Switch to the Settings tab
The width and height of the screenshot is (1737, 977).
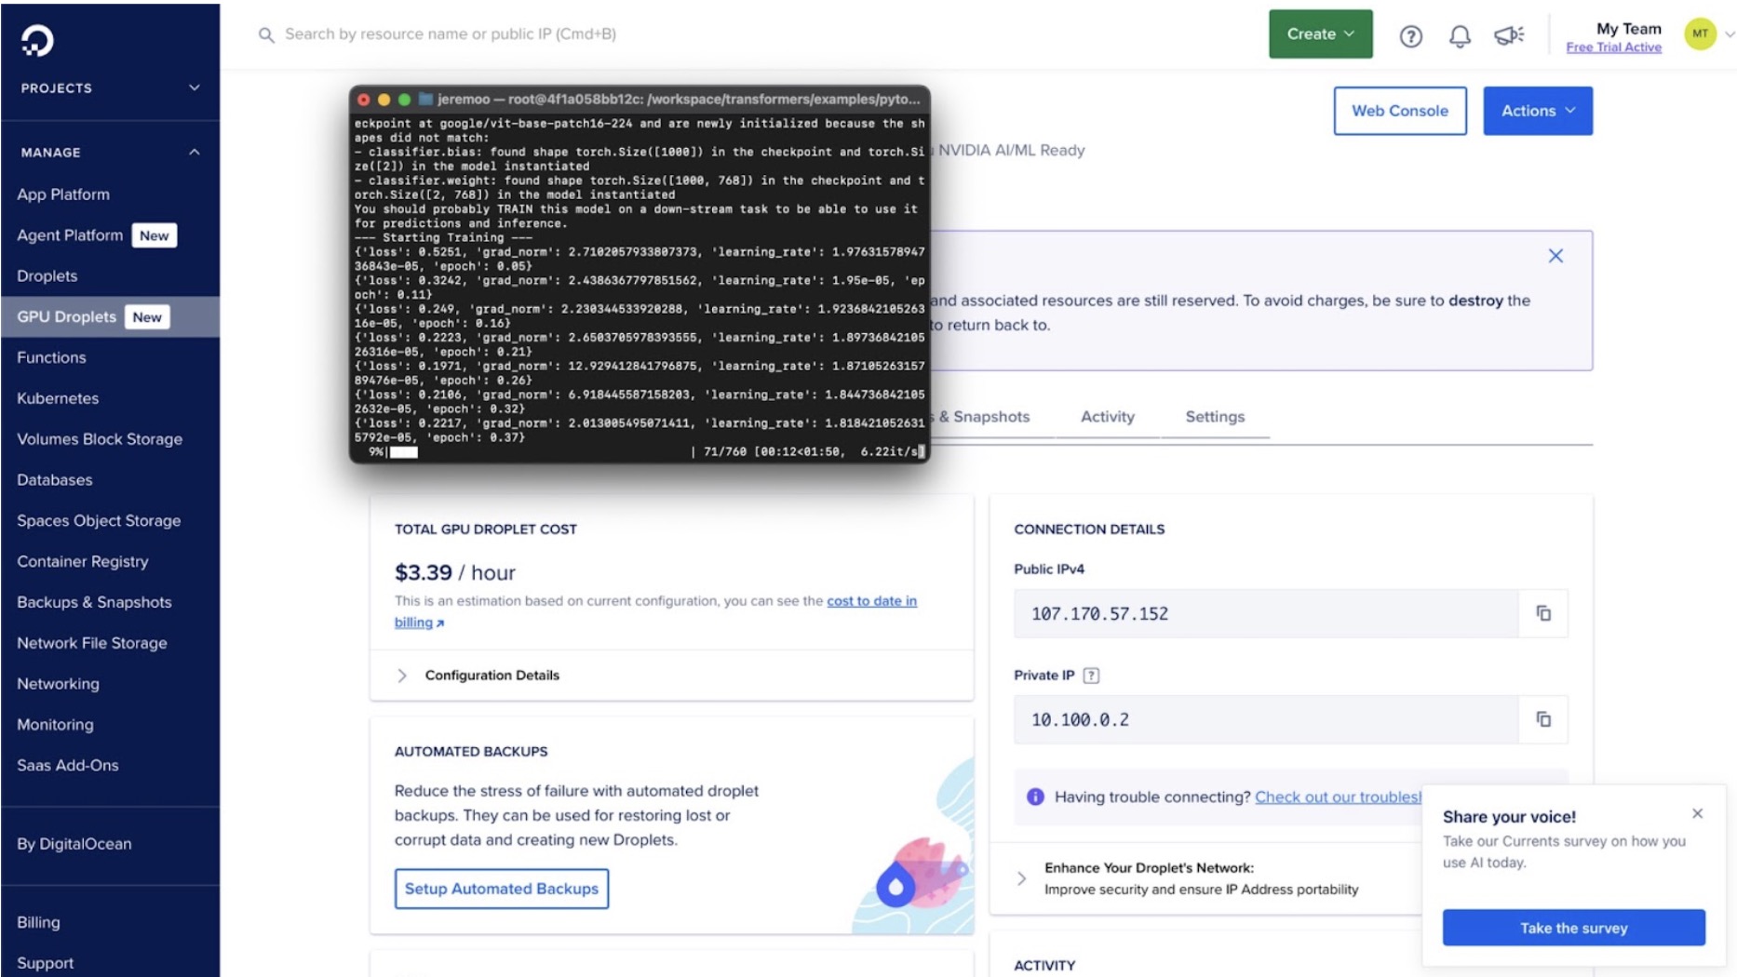click(x=1215, y=417)
